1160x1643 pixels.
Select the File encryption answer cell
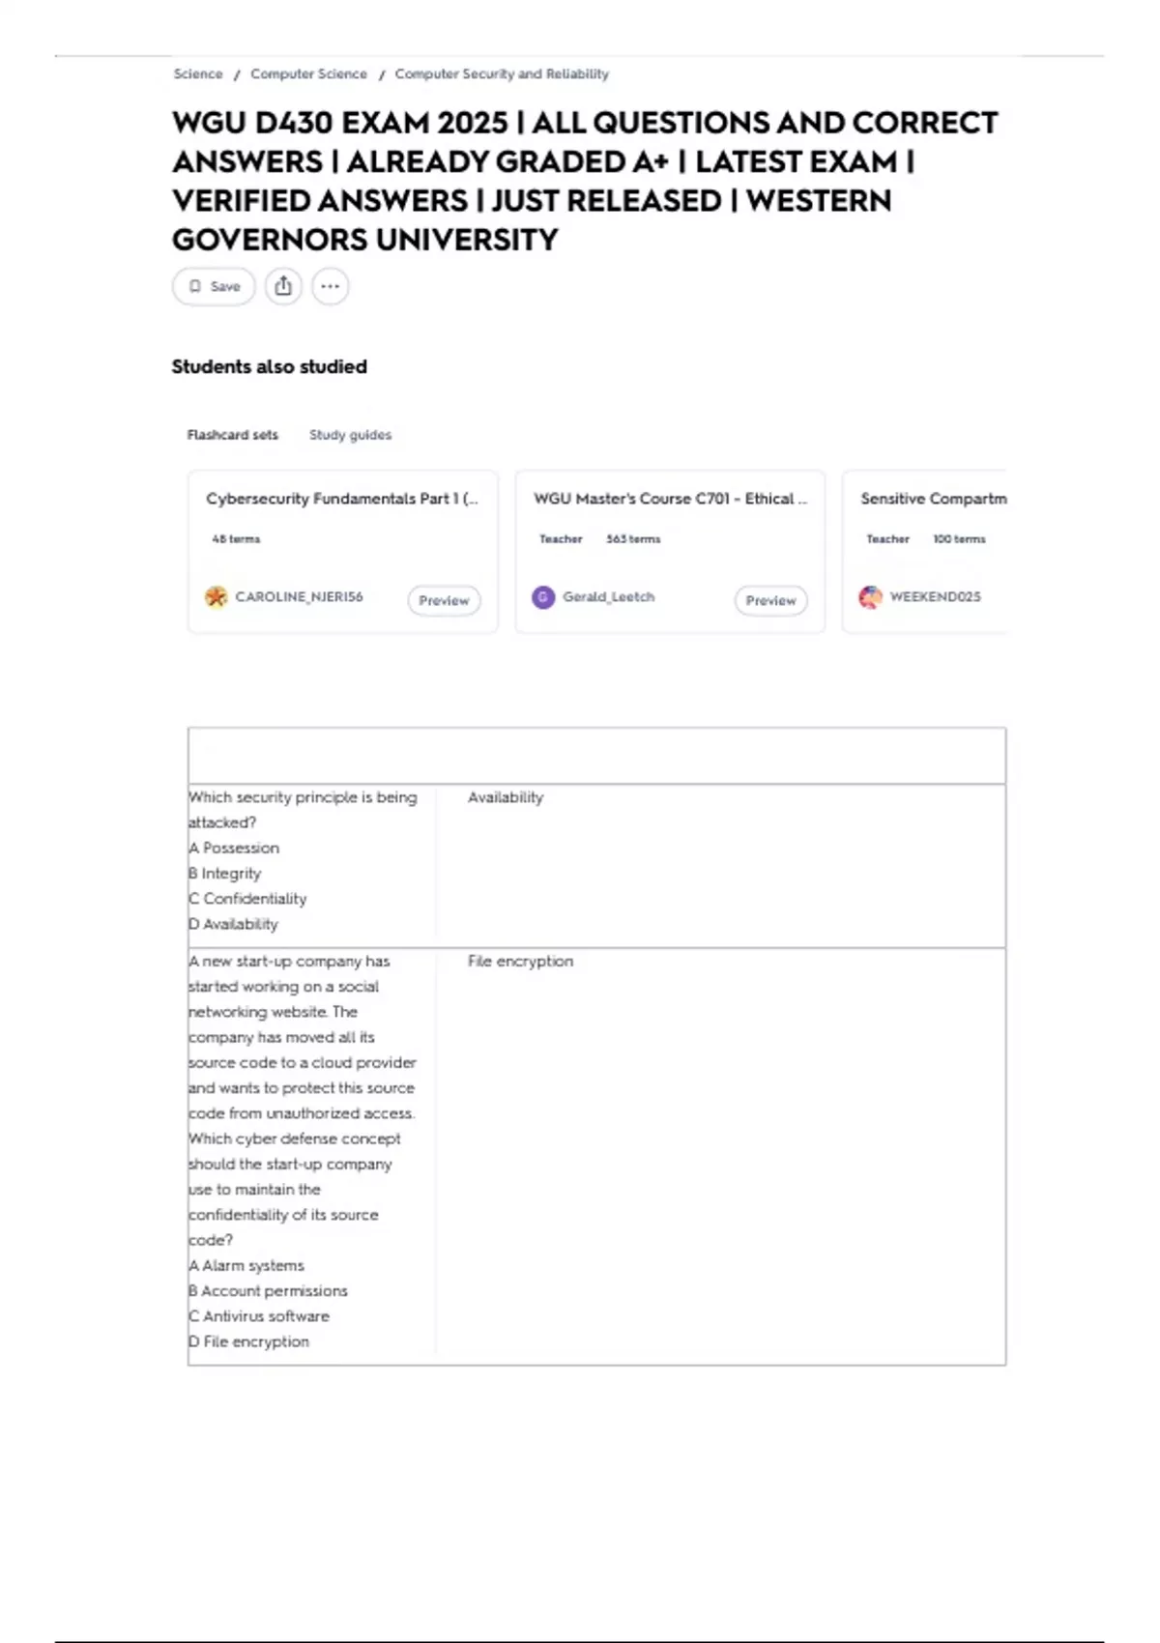(520, 962)
